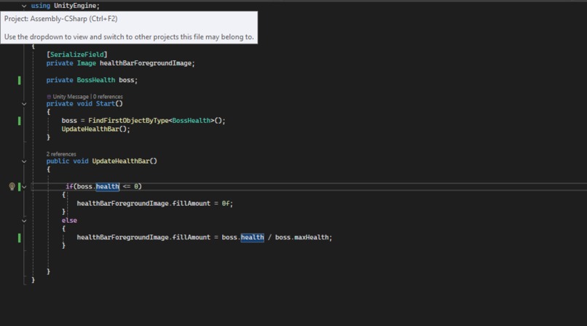Collapse the else block
Screen dimensions: 587x326
click(24, 220)
